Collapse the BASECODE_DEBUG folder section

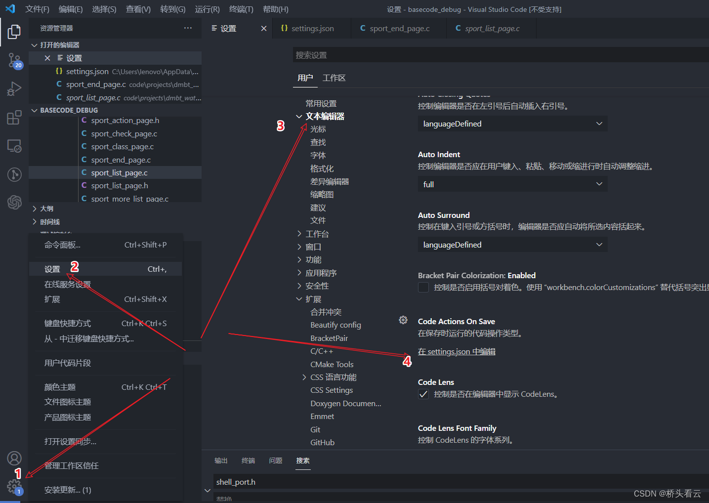click(x=35, y=110)
